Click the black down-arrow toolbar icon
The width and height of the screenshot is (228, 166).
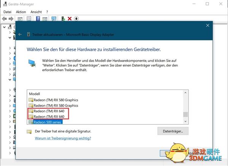point(76,19)
